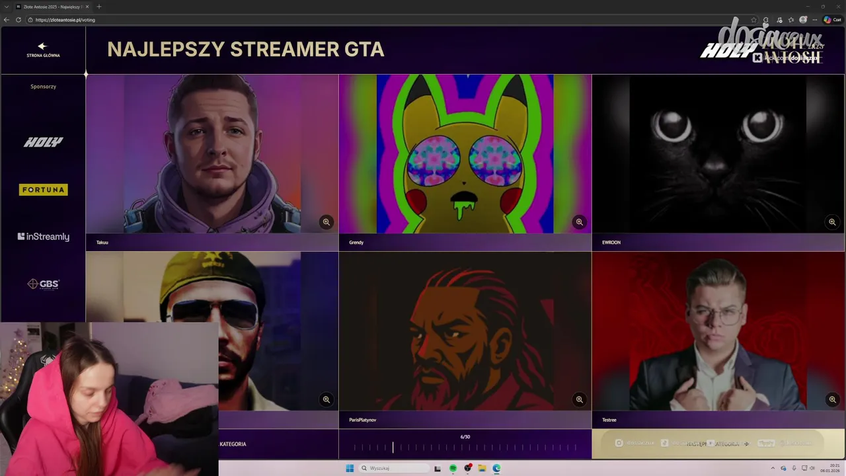
Task: Zoom the yellow-cap sunglasses man's card via magnifier
Action: (327, 399)
